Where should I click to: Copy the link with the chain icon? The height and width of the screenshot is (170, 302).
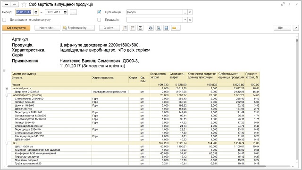tap(283, 4)
